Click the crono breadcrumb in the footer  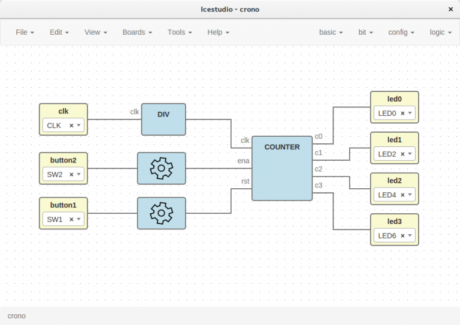pos(16,315)
